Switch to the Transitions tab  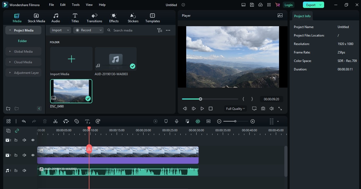pyautogui.click(x=94, y=18)
